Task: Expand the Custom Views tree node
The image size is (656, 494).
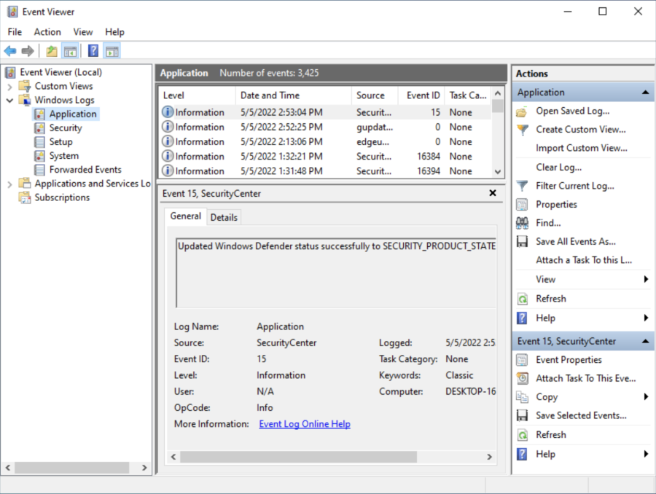Action: 9,86
